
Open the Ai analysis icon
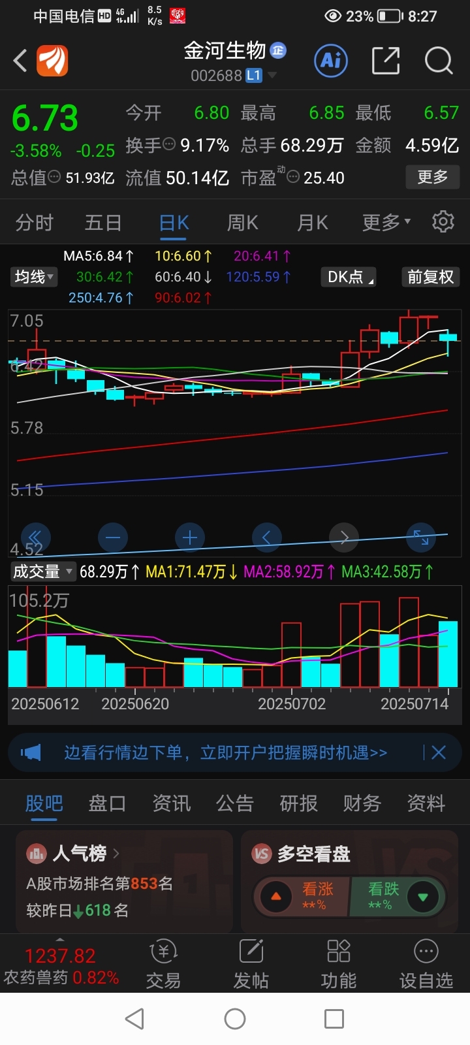click(331, 61)
